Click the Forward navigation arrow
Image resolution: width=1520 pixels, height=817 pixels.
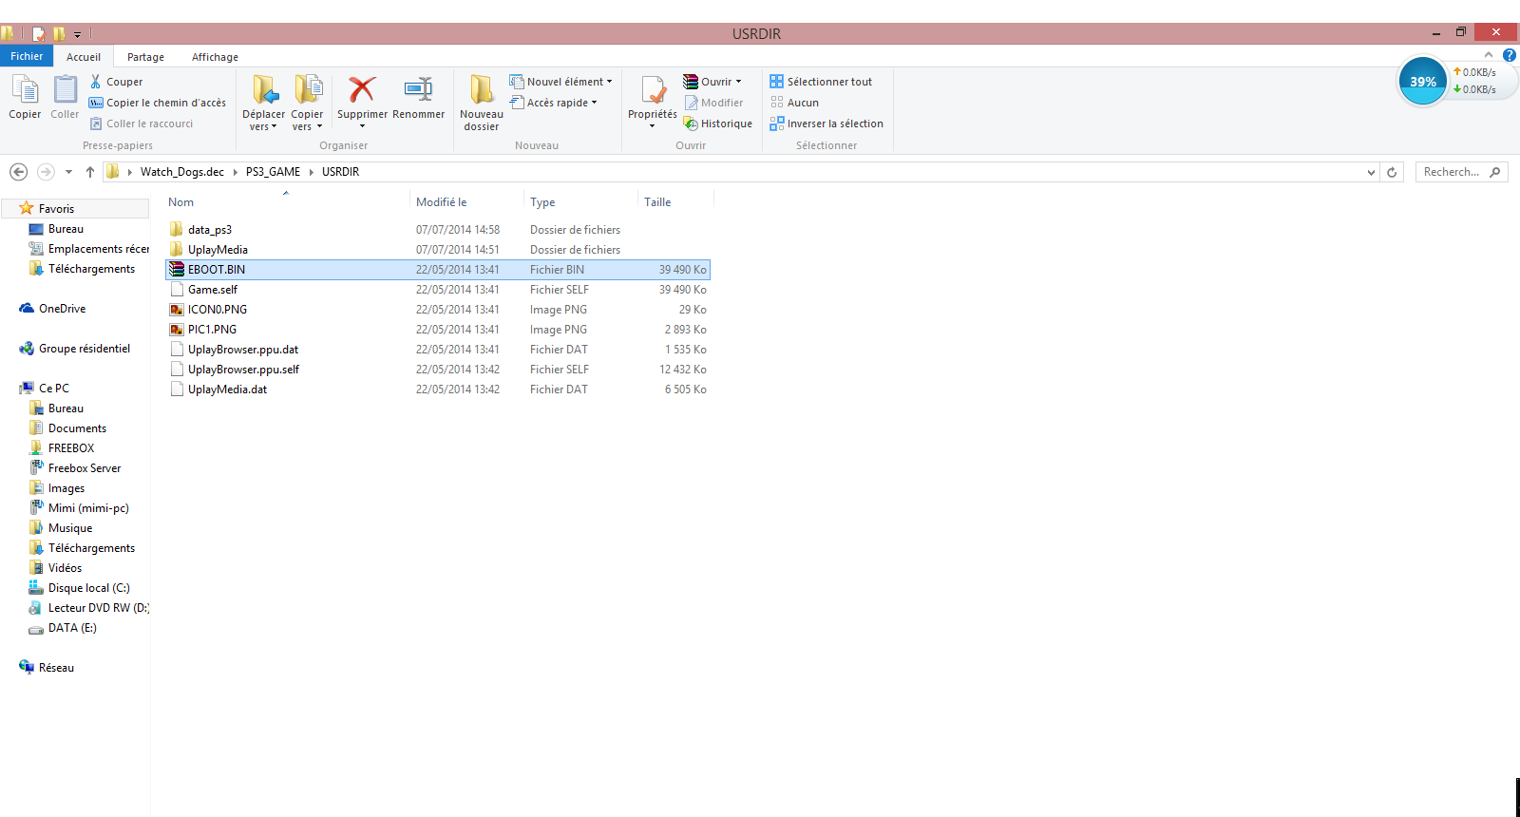point(46,172)
